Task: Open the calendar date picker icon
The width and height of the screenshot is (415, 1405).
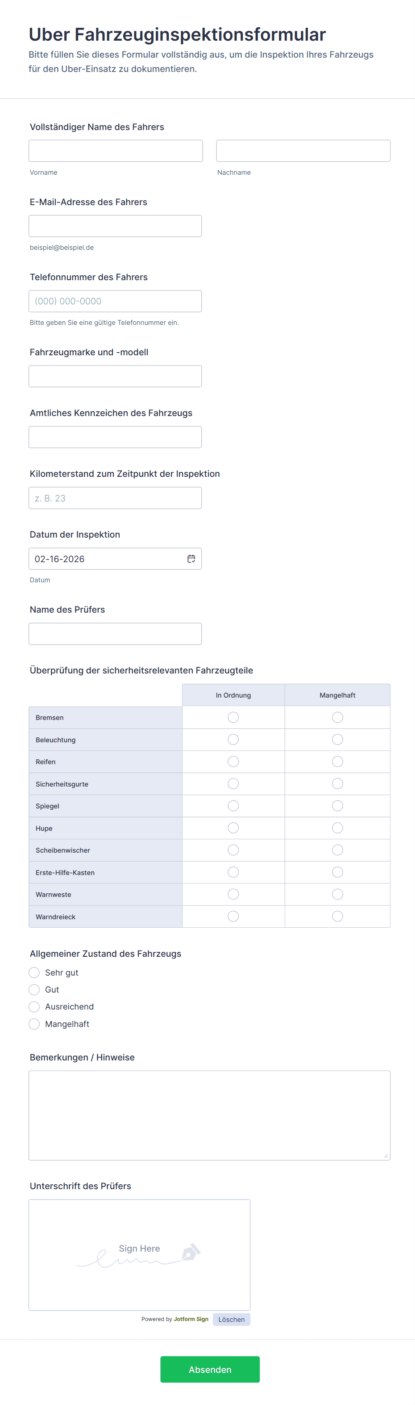Action: click(191, 559)
